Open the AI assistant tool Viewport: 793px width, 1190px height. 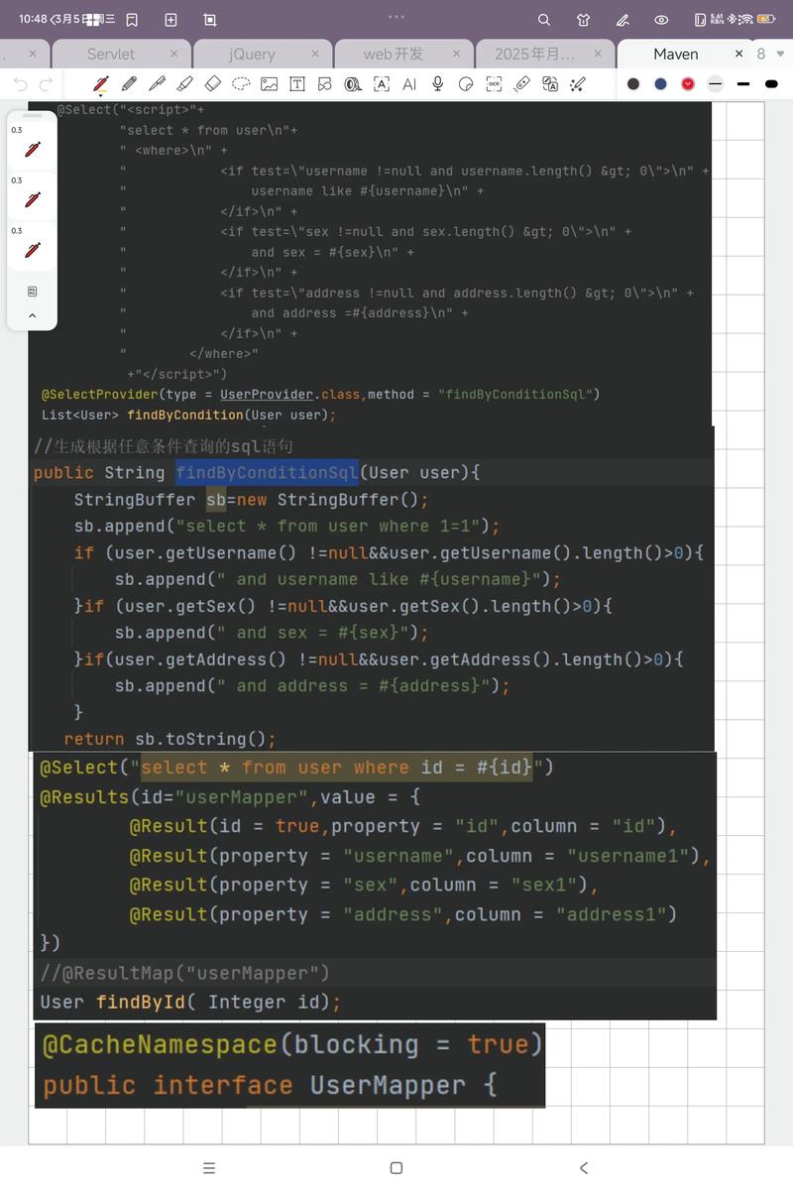(409, 84)
